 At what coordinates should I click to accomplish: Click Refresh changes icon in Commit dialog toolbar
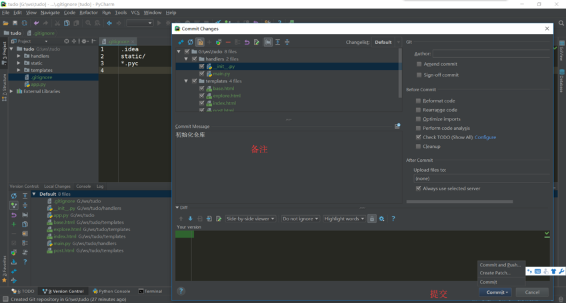[x=190, y=42]
